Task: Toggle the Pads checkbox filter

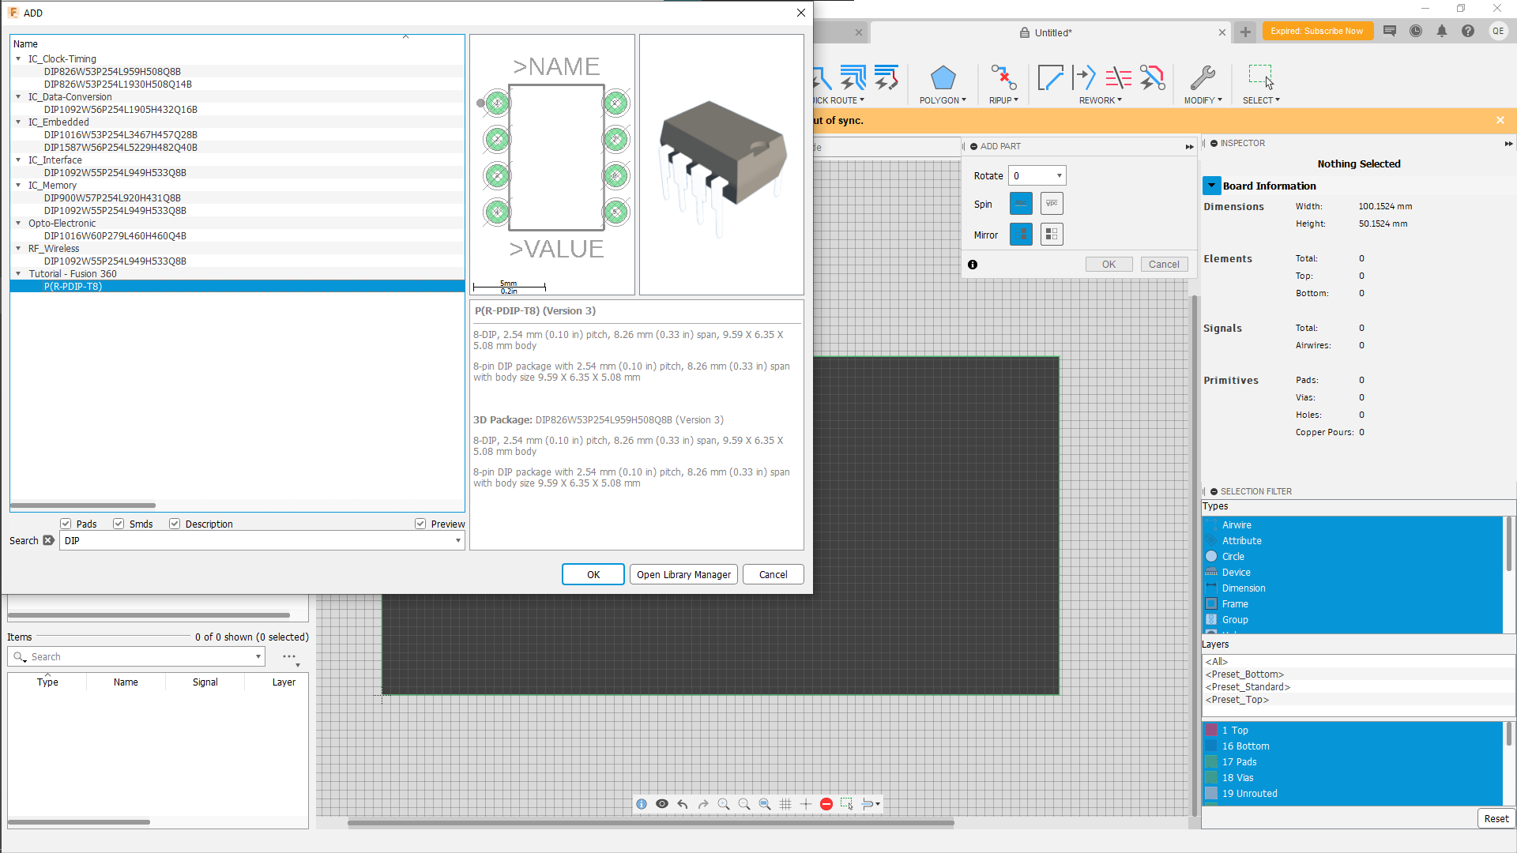Action: pyautogui.click(x=66, y=524)
